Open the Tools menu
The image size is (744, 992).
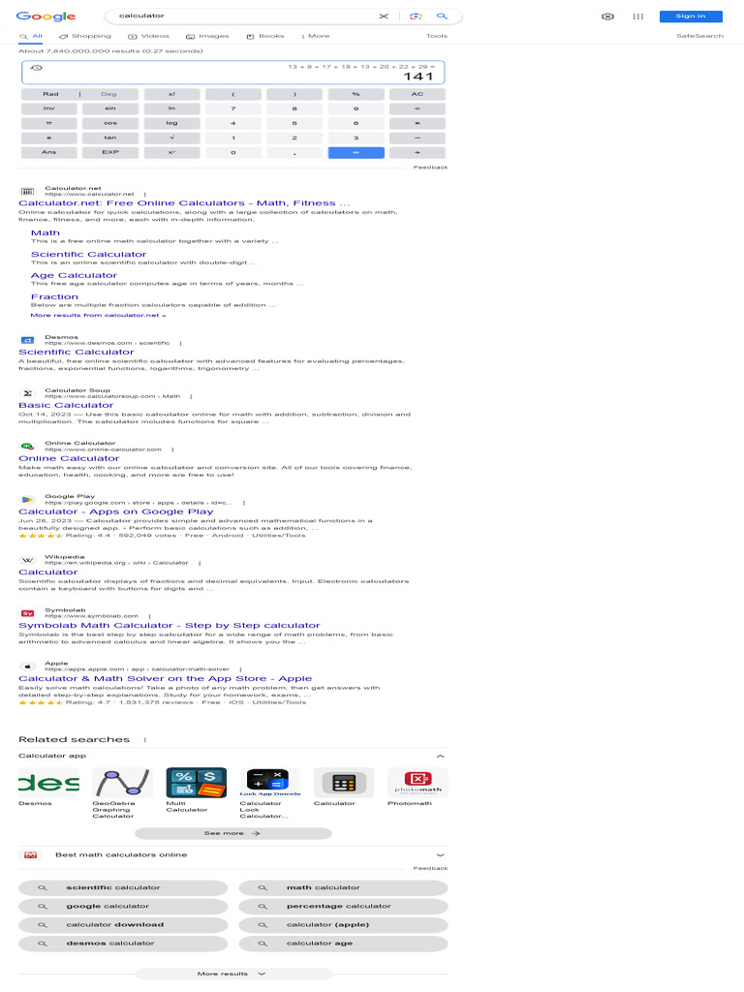tap(437, 36)
